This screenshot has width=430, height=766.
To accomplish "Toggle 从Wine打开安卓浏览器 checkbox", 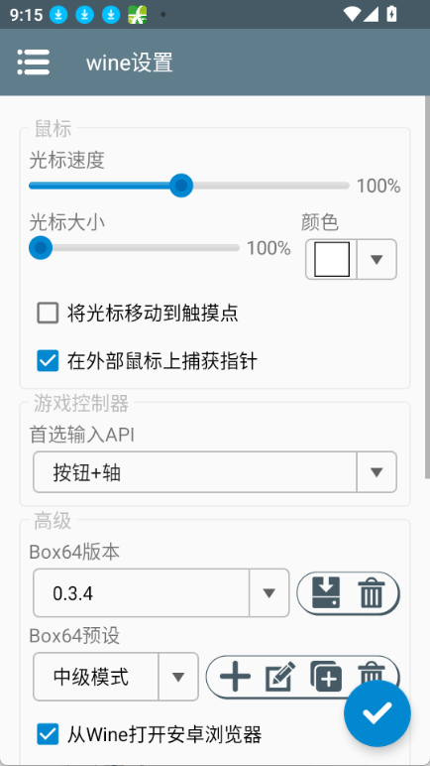I will (48, 734).
